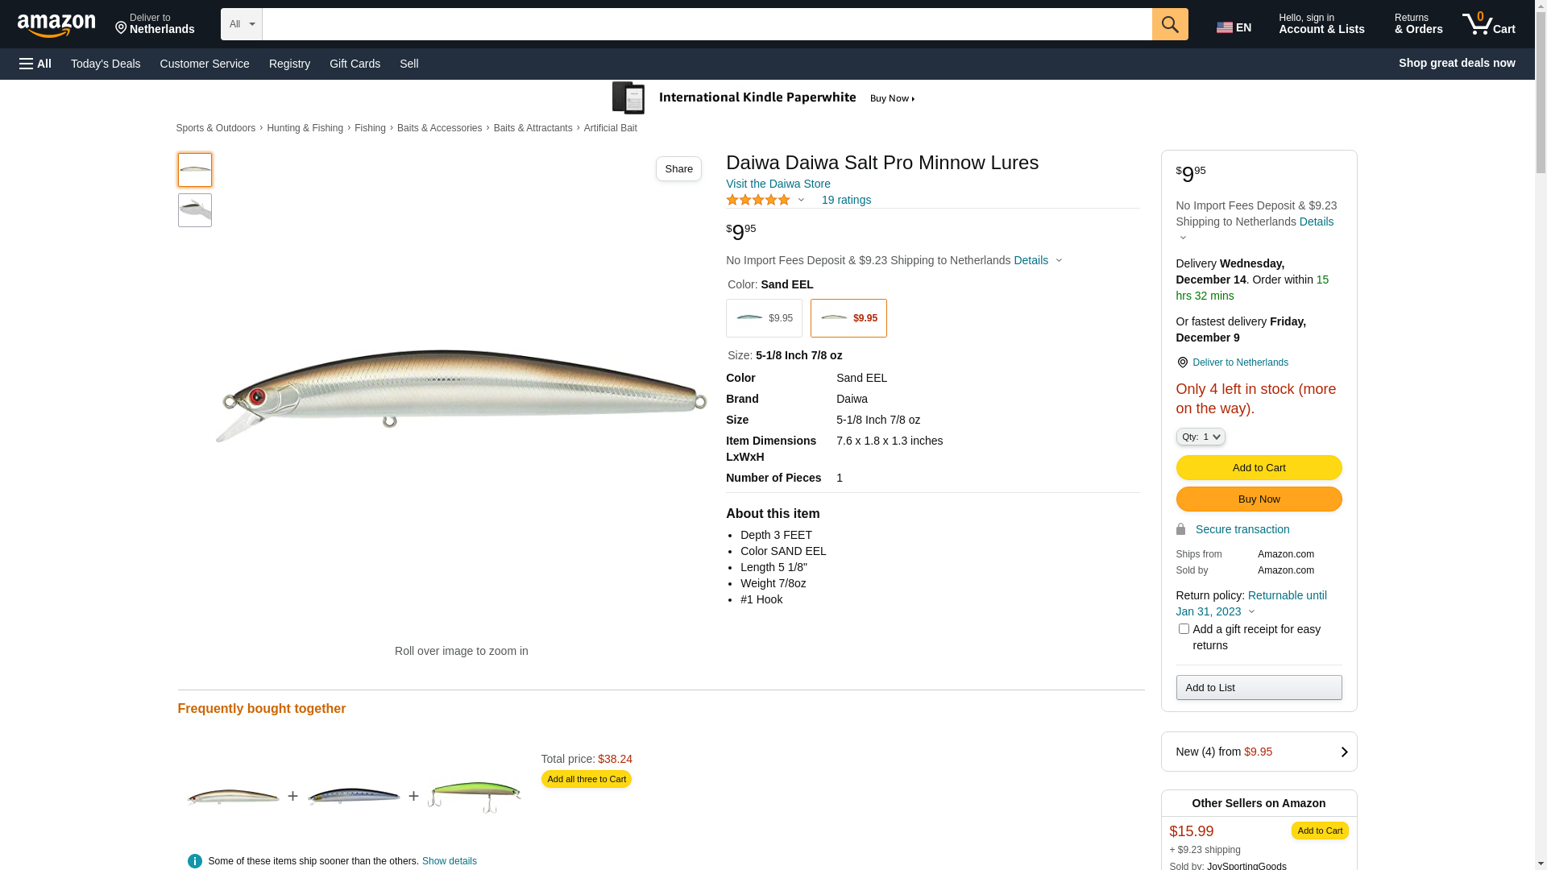Click the search magnifier button

tap(1170, 24)
